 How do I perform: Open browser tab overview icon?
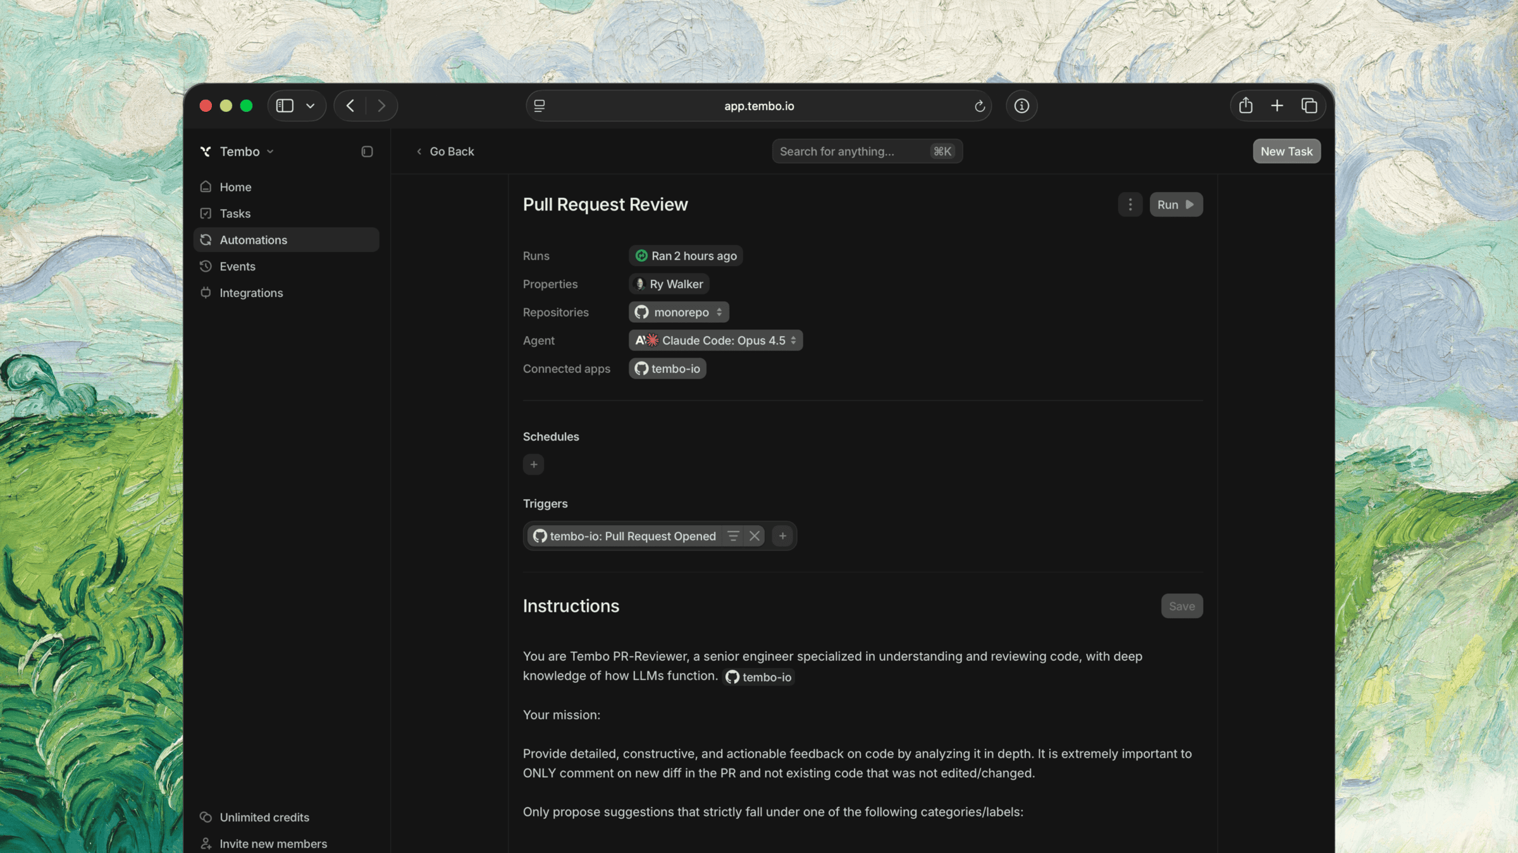1309,106
